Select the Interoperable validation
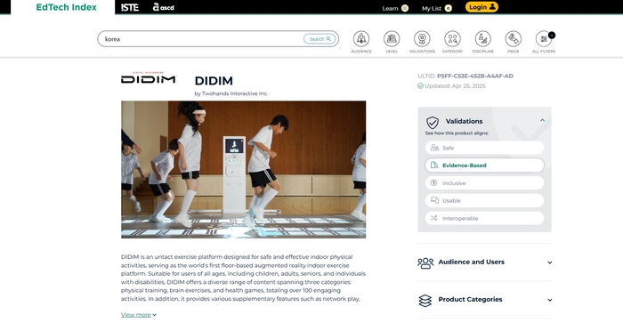 (x=484, y=218)
